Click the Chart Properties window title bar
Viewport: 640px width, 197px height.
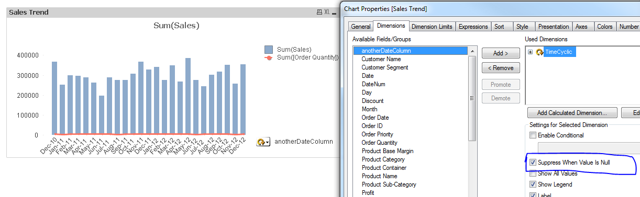[x=490, y=8]
